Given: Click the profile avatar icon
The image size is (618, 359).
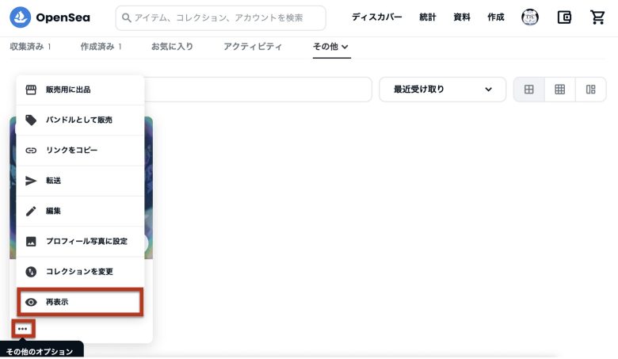Looking at the screenshot, I should (530, 17).
